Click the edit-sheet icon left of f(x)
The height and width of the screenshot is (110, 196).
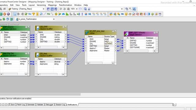point(26,14)
